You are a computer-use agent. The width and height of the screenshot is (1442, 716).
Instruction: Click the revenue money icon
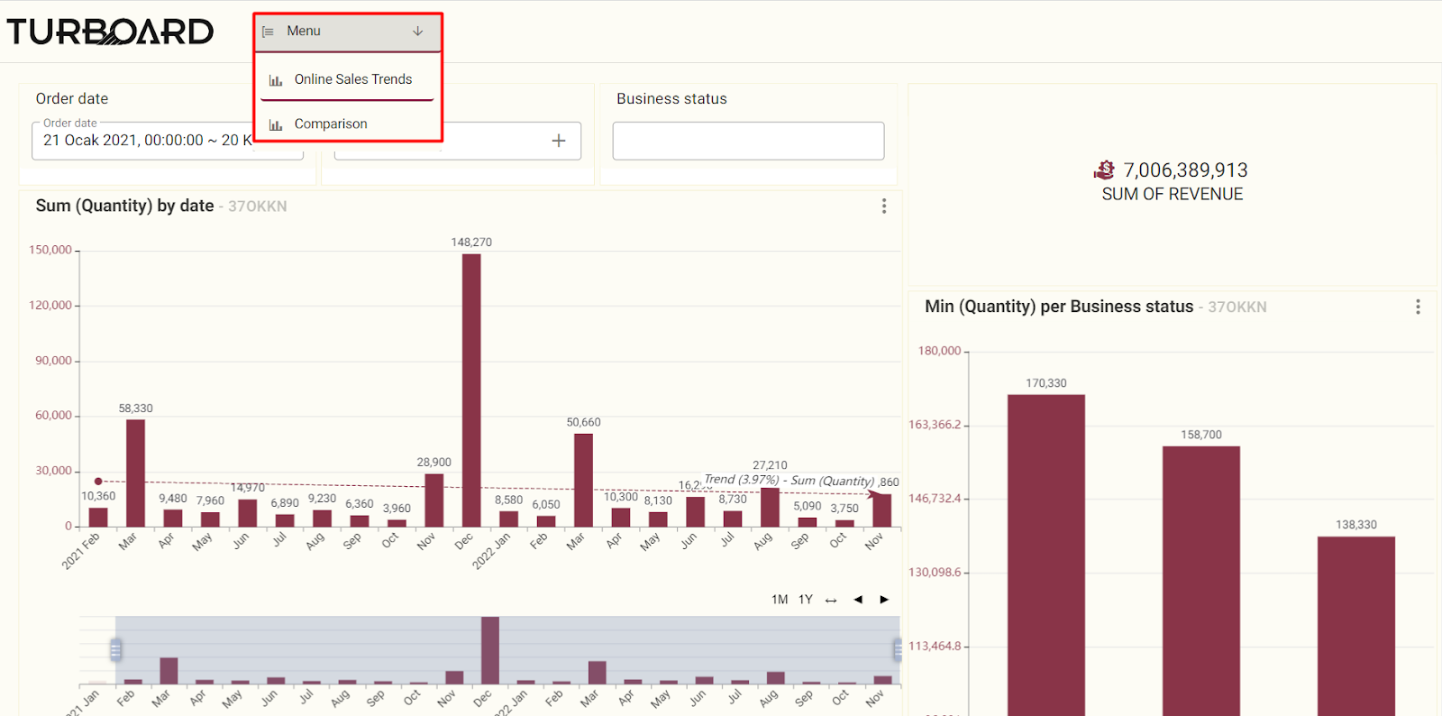click(x=1104, y=170)
